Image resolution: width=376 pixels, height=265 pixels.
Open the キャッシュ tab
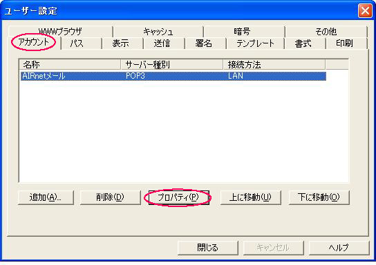point(158,31)
